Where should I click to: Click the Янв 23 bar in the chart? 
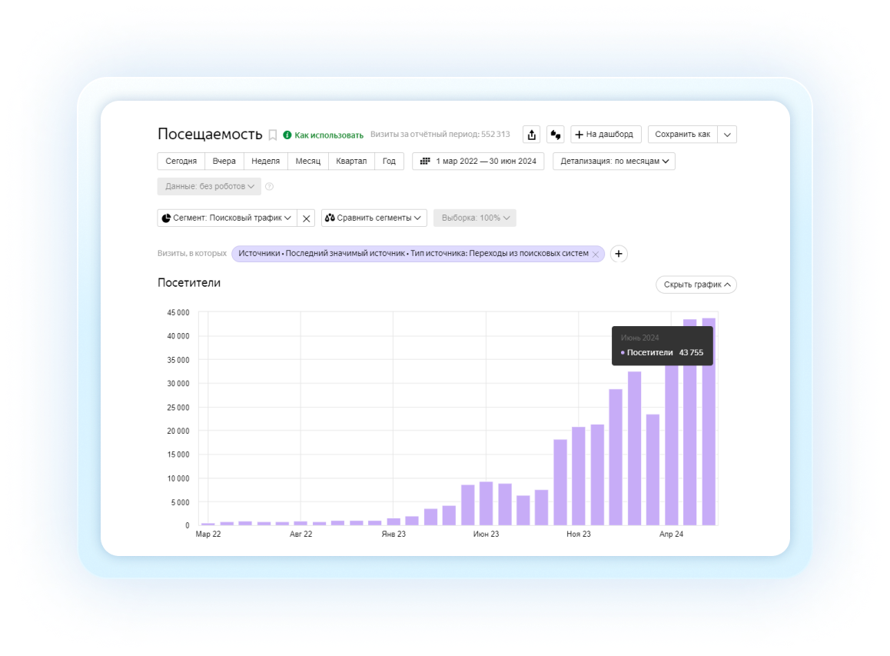point(394,521)
